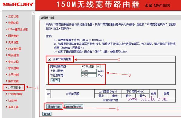Click the 下行带宽 (Kbps) column header
The width and height of the screenshot is (181, 118).
pyautogui.click(x=135, y=91)
